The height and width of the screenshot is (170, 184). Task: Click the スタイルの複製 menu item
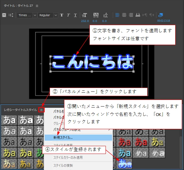[78, 165]
